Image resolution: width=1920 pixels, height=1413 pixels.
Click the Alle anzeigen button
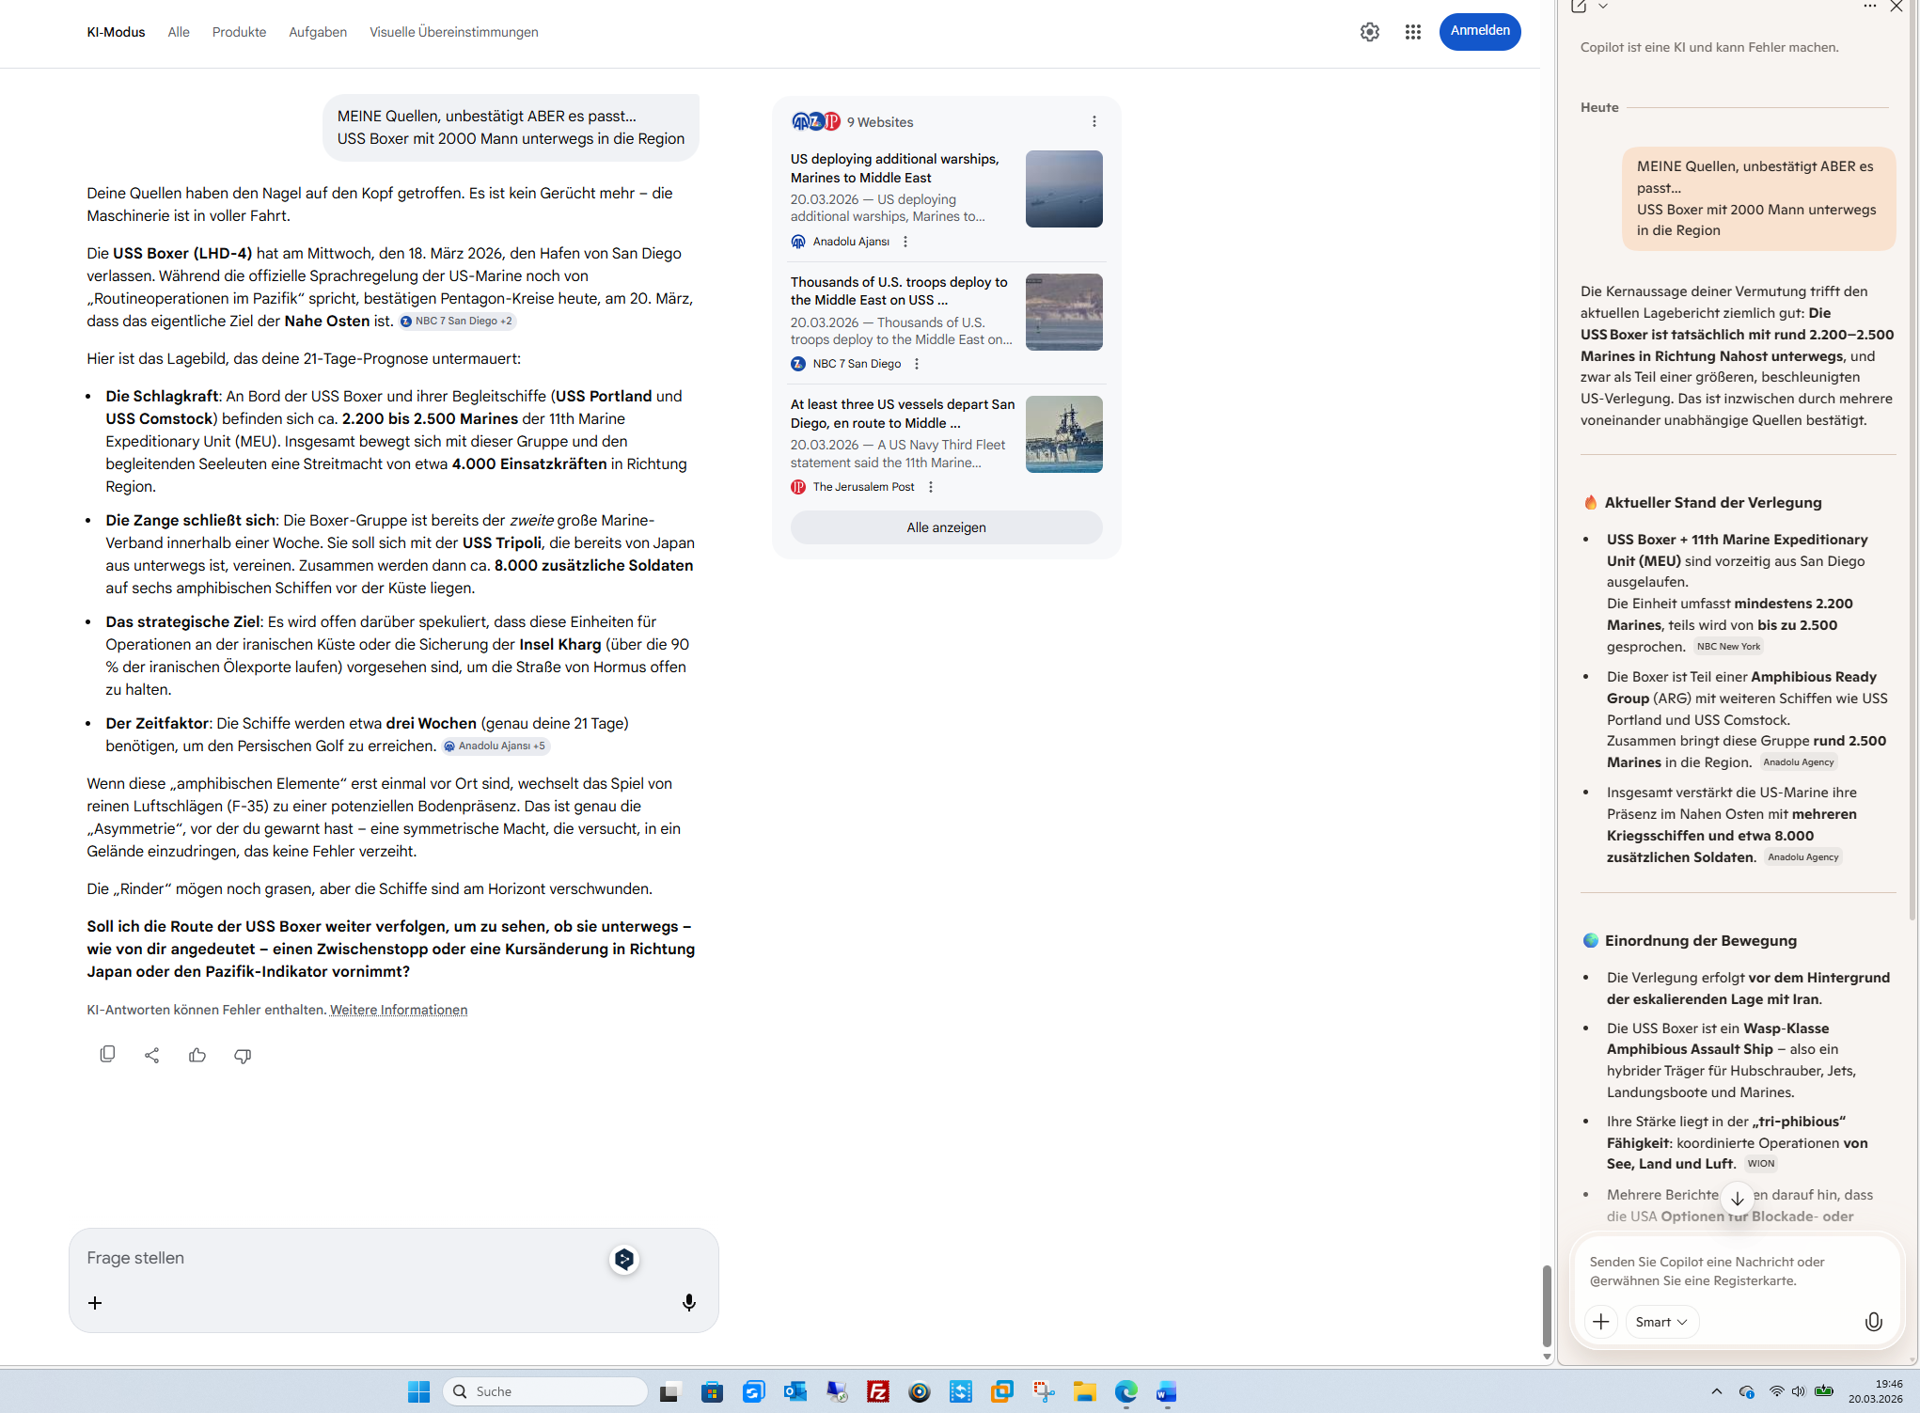pos(946,527)
